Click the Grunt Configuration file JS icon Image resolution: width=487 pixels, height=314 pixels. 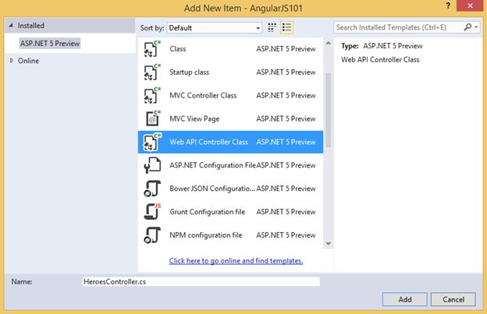point(152,212)
